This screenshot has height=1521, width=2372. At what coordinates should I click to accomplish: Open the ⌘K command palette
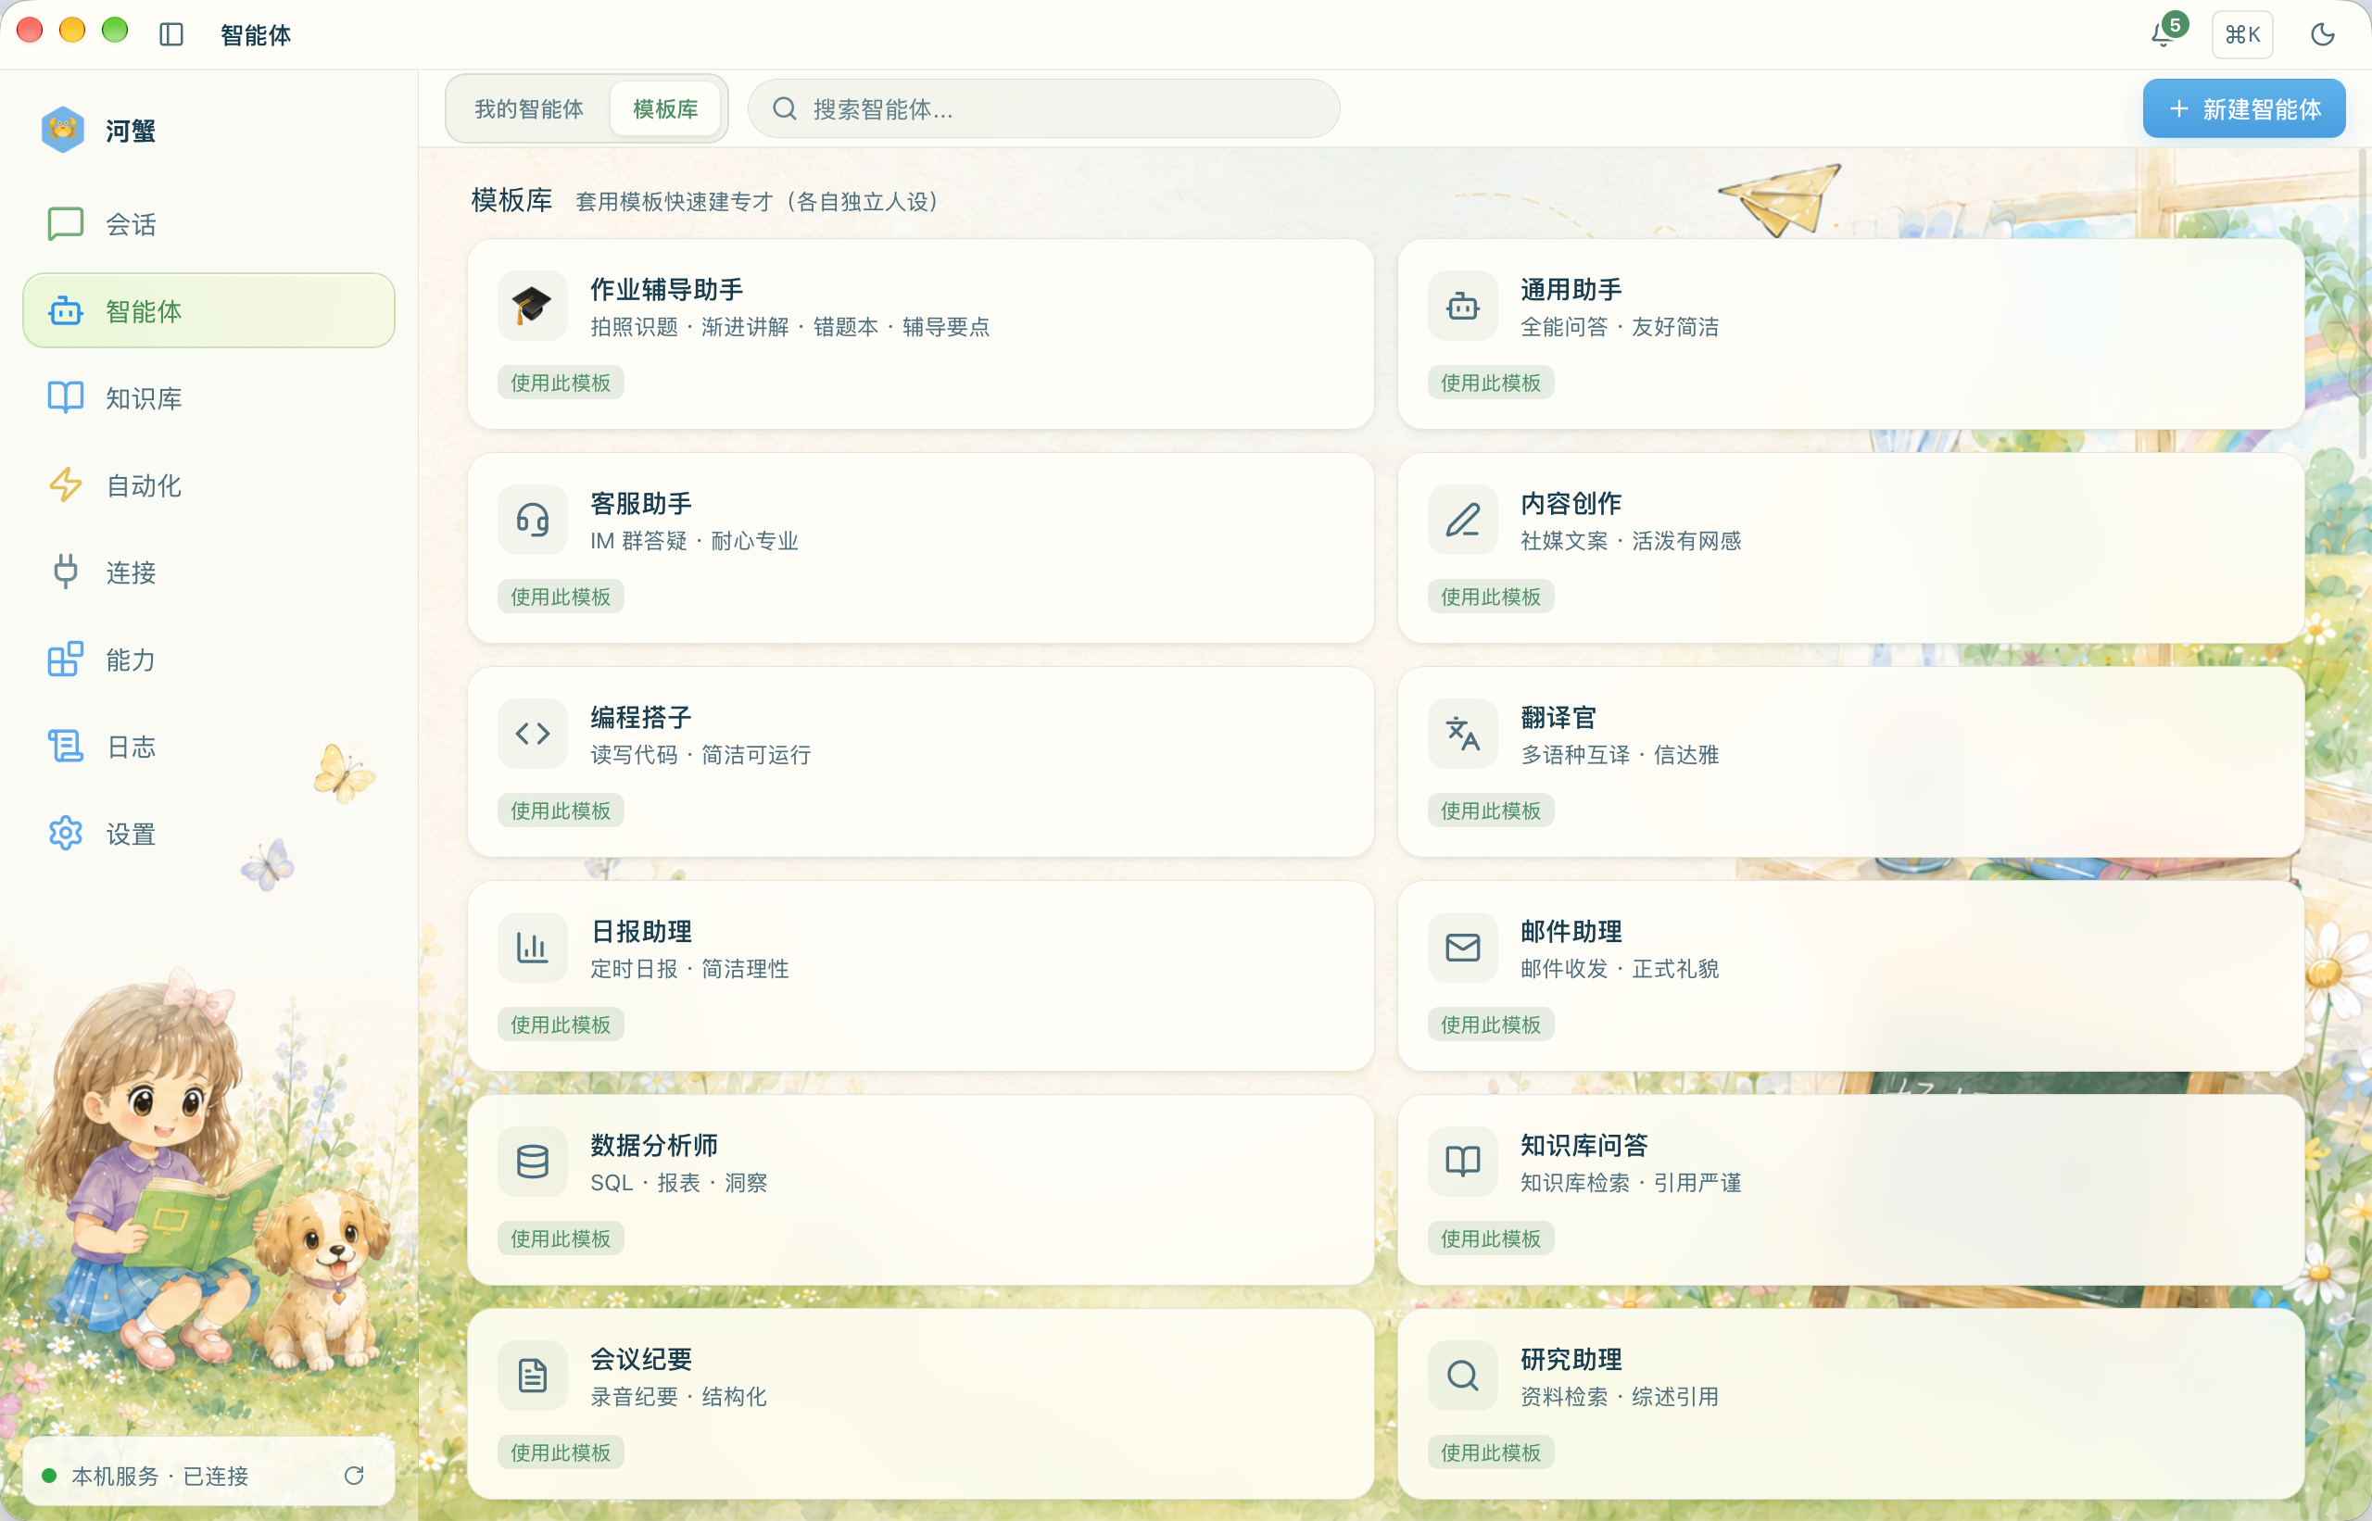coord(2241,34)
